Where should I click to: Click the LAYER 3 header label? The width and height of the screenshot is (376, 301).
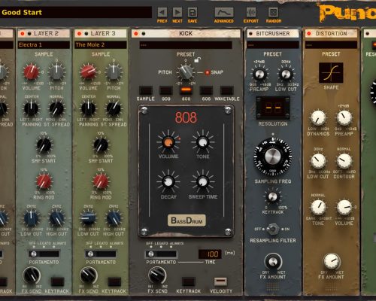[x=103, y=34]
